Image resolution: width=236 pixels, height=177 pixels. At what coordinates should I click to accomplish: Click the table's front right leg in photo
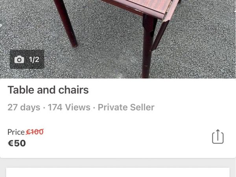coord(147,47)
